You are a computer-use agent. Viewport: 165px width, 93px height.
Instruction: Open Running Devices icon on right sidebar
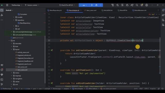pyautogui.click(x=163, y=25)
